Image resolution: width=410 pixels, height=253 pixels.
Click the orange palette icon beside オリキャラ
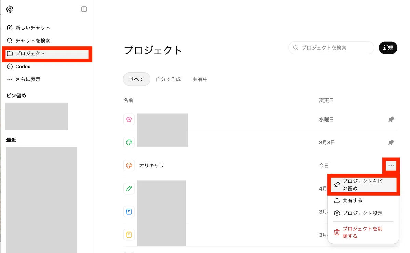click(x=129, y=166)
